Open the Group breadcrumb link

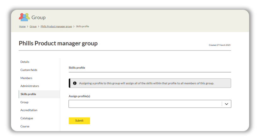click(33, 26)
